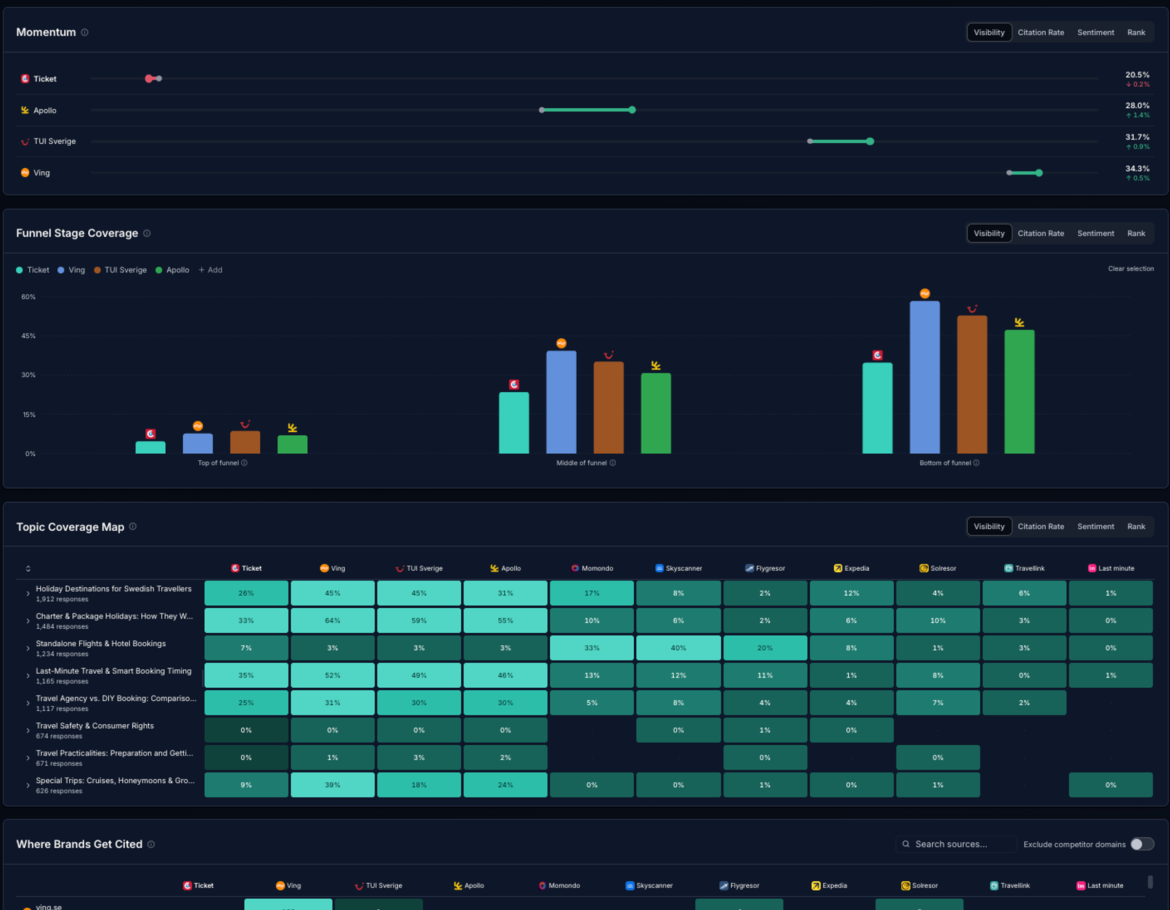Open the Topic Coverage Map info icon
The image size is (1170, 910).
tap(133, 526)
